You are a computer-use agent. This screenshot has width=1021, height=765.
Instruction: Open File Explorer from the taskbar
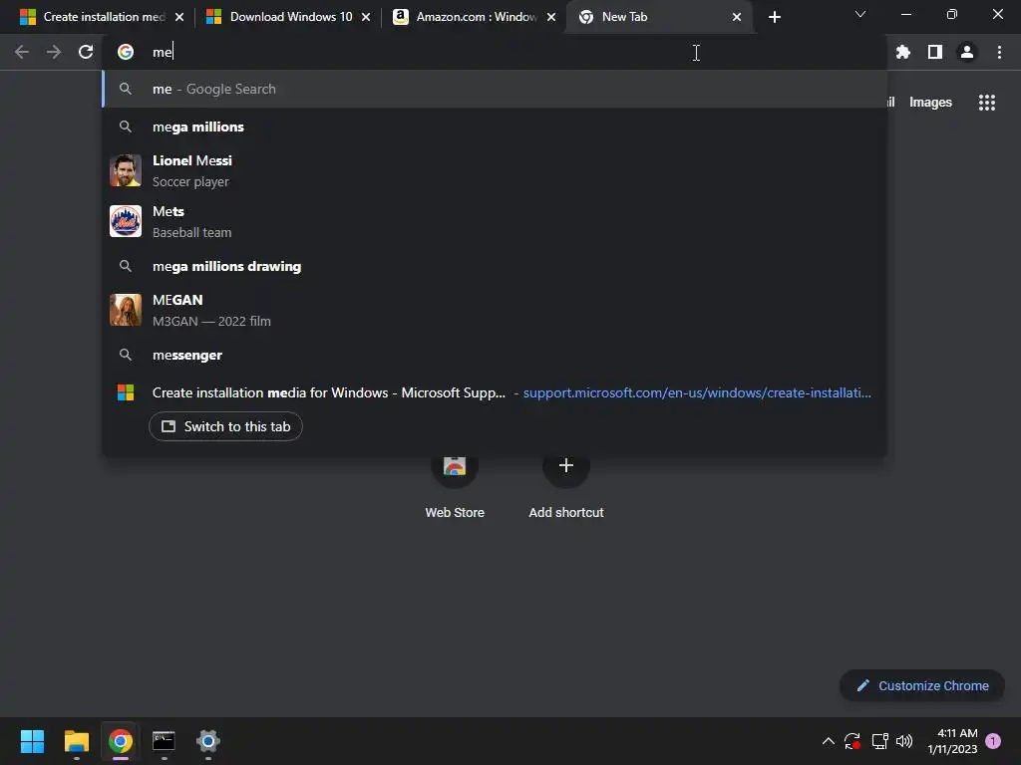pos(76,741)
